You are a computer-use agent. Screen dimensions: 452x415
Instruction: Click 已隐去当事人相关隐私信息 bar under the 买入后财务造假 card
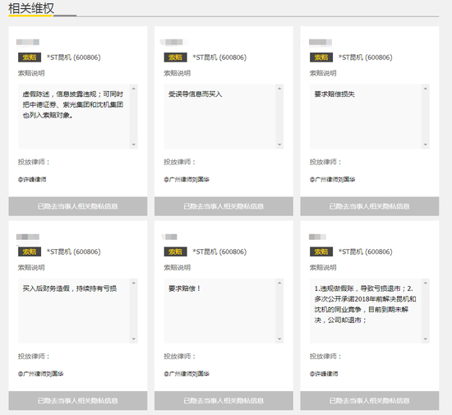click(x=78, y=400)
